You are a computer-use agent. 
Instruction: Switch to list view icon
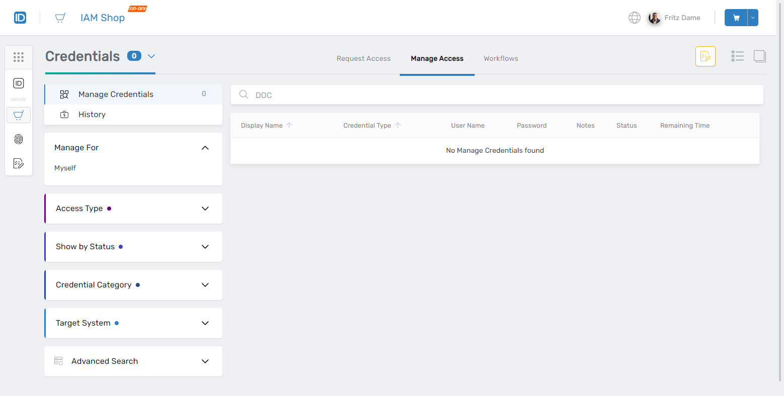(737, 56)
